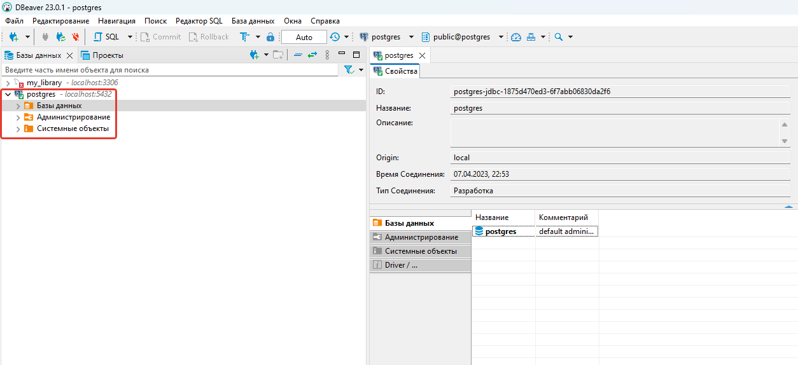Open the SQL button dropdown arrow

point(130,37)
